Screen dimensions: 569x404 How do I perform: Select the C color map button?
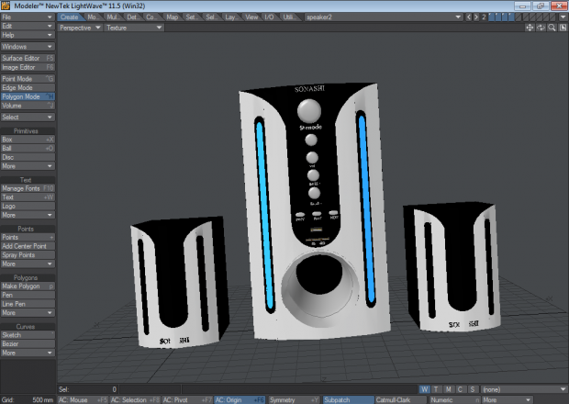(x=460, y=389)
